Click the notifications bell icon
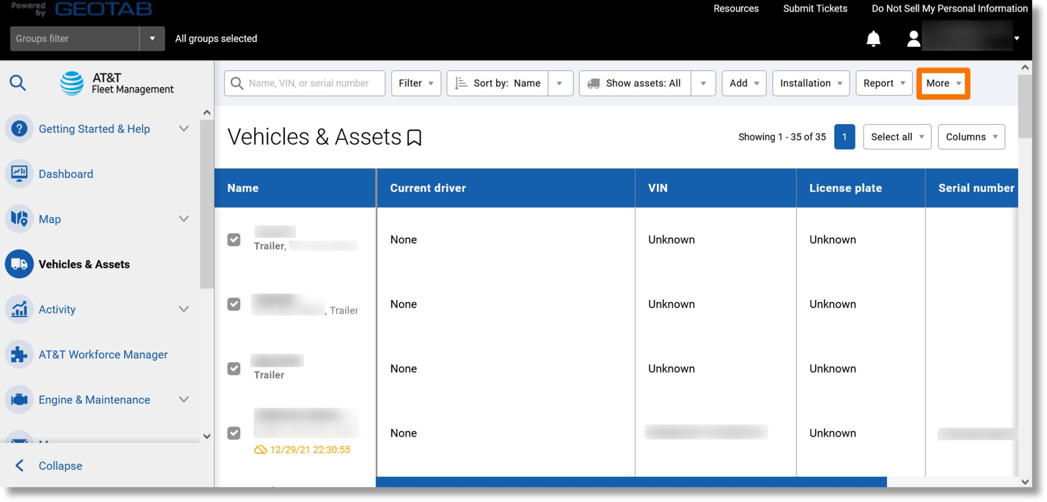 click(874, 38)
